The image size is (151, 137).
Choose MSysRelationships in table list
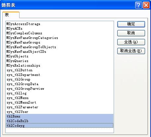point(59,66)
